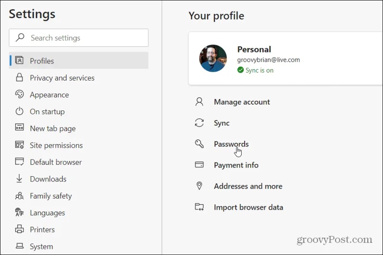
Task: Open System settings
Action: pyautogui.click(x=79, y=246)
